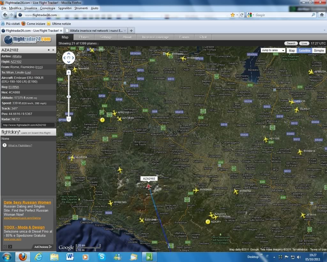327x262 pixels.
Task: Open the Più visitati bookmarks folder
Action: pos(11,24)
